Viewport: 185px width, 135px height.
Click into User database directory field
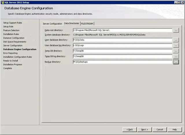pos(122,40)
